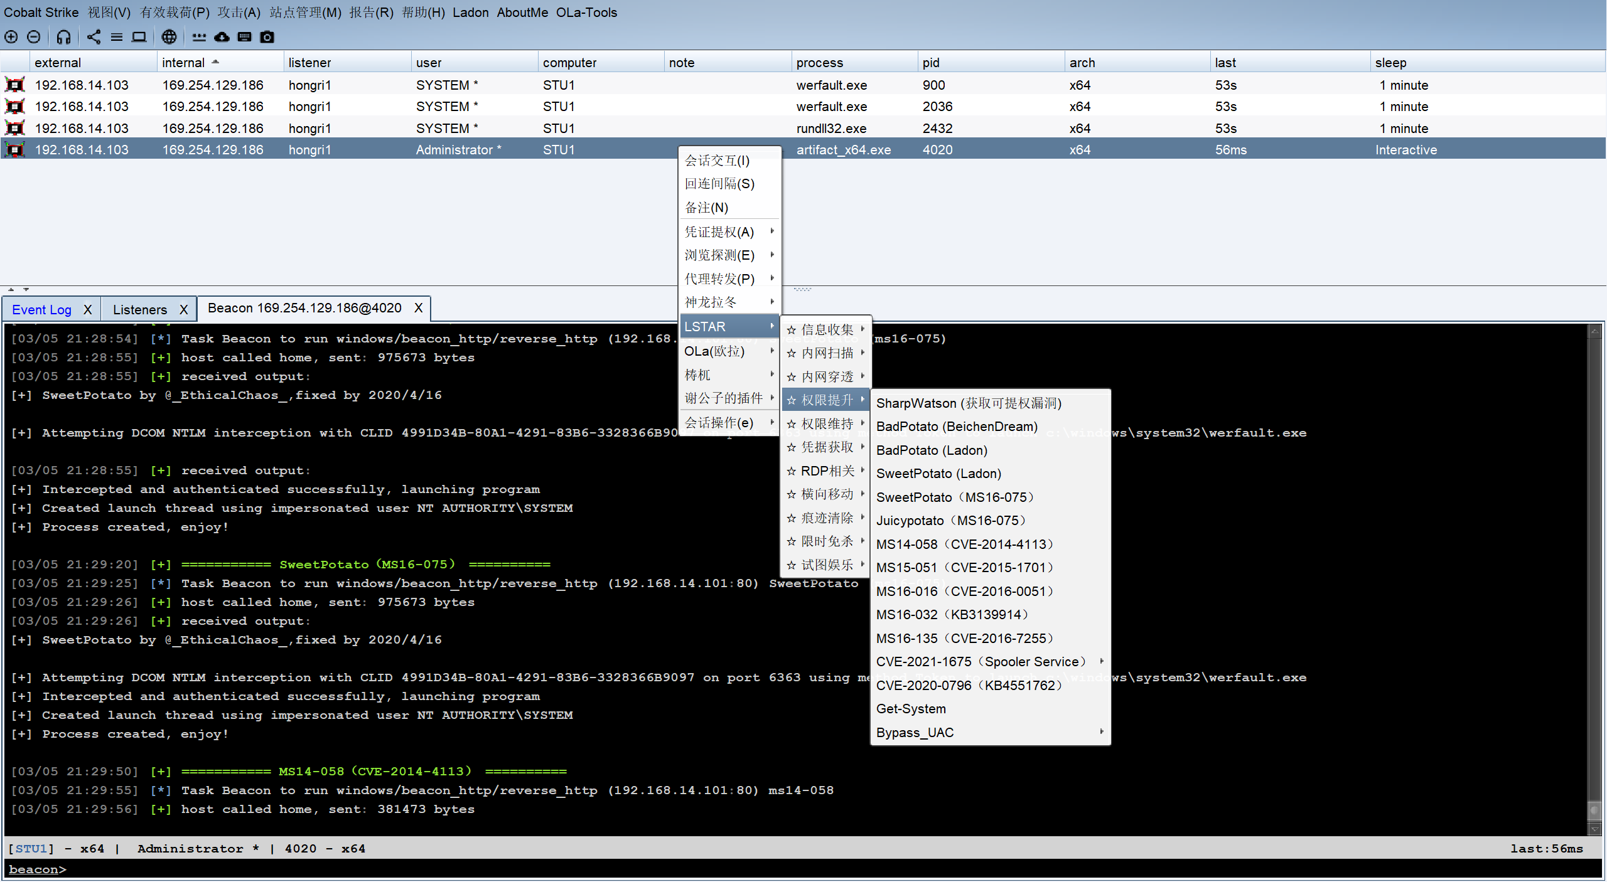Image resolution: width=1607 pixels, height=882 pixels.
Task: Click the globe icon in toolbar
Action: (x=169, y=37)
